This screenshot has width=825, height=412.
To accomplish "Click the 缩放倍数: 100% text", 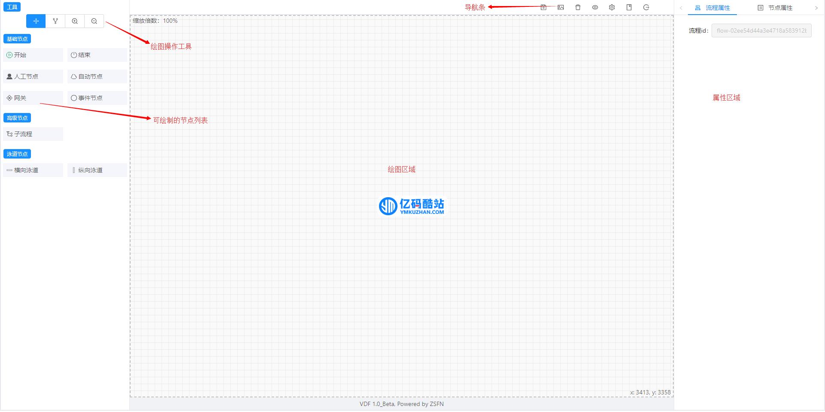I will 155,21.
